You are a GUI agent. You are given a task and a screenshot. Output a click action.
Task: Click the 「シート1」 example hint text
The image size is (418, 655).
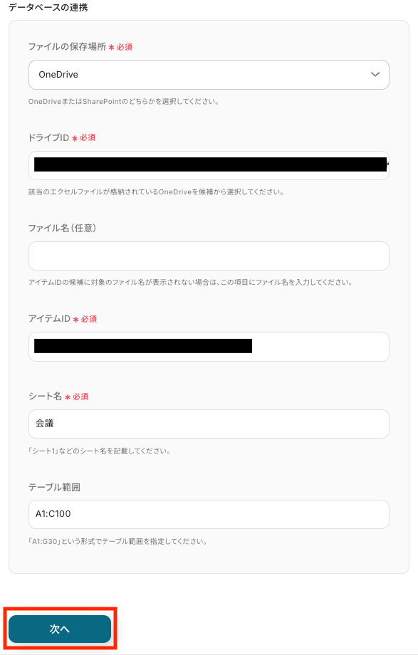[x=99, y=451]
